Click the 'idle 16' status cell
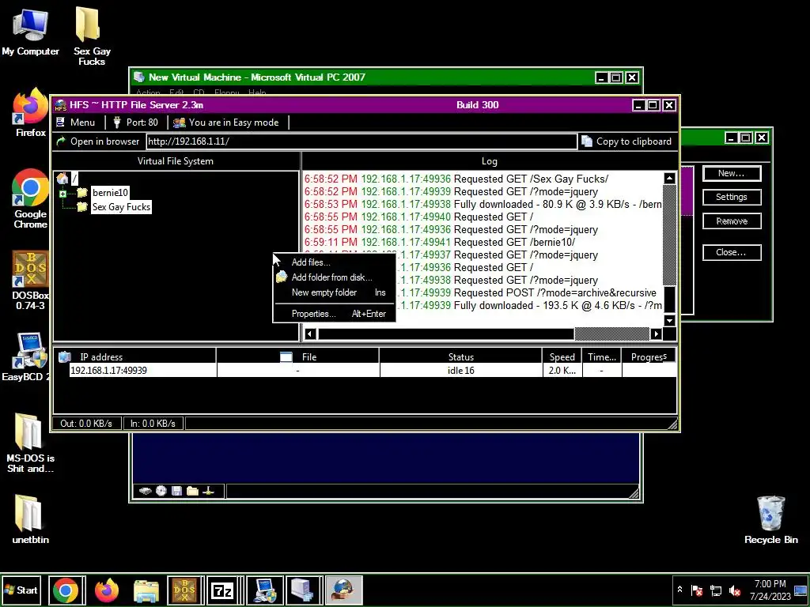 pos(461,371)
